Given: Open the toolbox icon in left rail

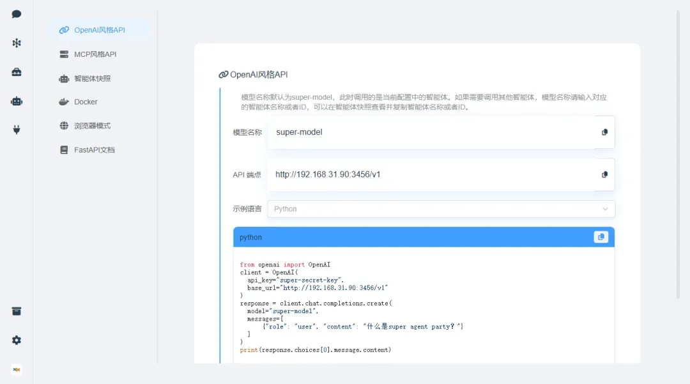Looking at the screenshot, I should [17, 72].
